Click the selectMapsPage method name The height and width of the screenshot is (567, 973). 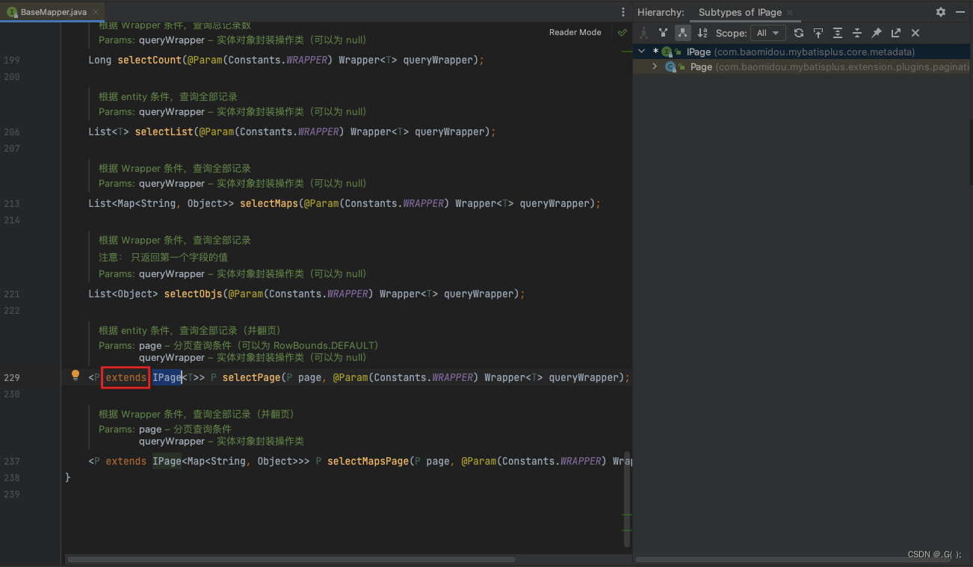pos(368,461)
